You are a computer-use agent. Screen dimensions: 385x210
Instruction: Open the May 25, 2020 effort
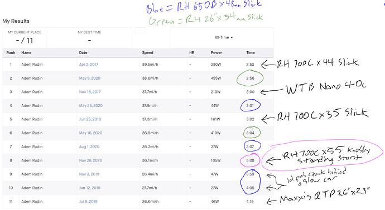point(91,106)
